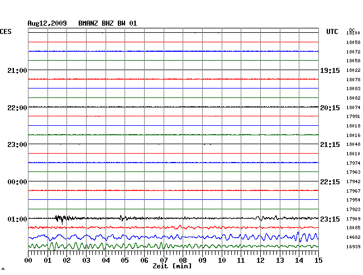Click the DC value 18048
This screenshot has width=363, height=275.
coord(354,144)
